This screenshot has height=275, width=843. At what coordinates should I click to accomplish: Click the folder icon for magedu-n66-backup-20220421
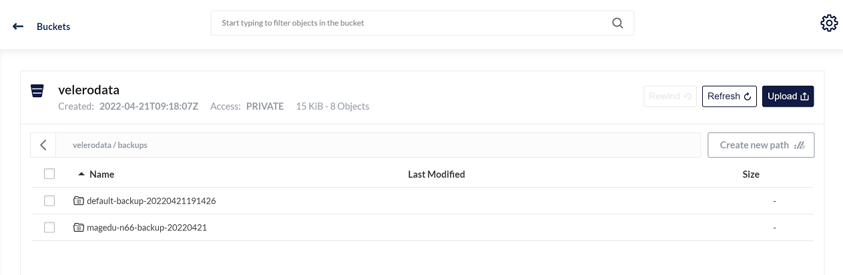click(x=79, y=227)
